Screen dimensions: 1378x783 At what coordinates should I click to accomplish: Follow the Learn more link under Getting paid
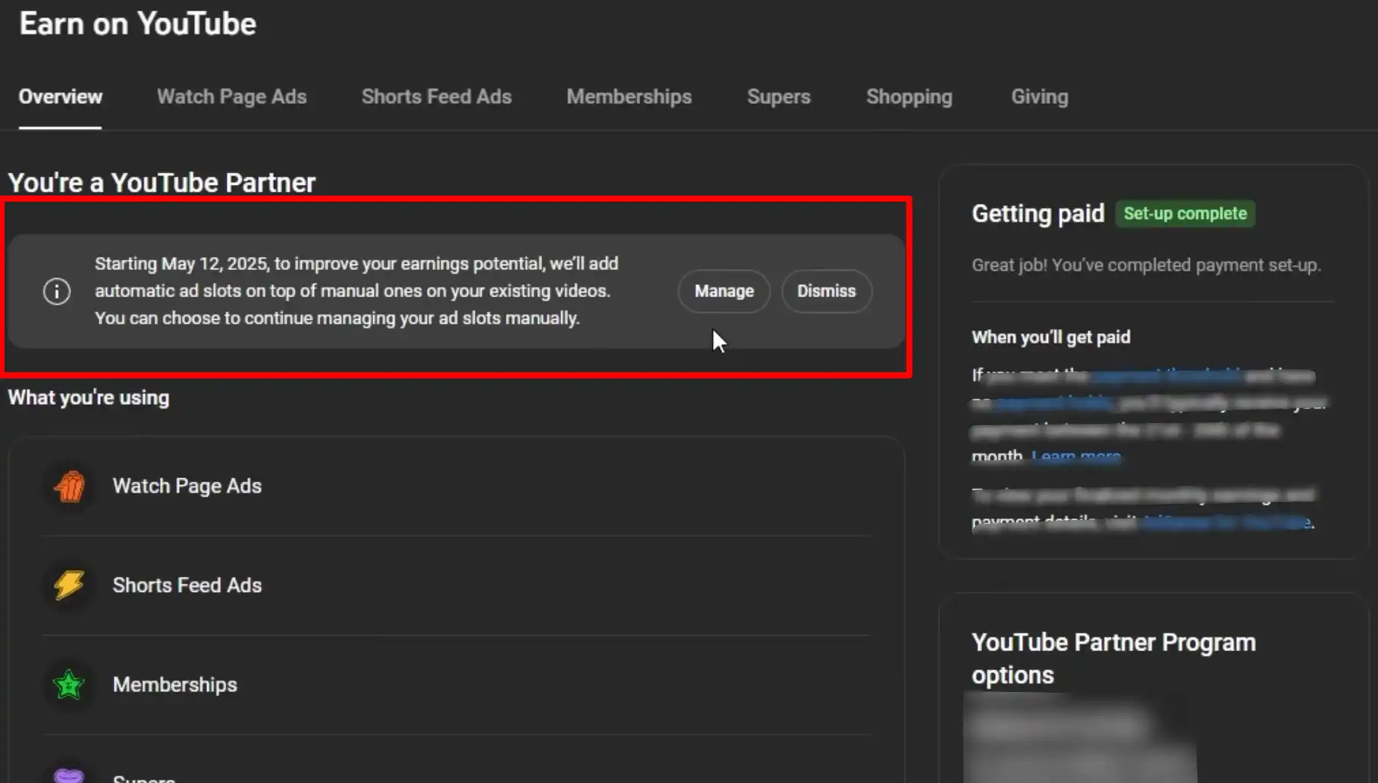click(x=1075, y=456)
